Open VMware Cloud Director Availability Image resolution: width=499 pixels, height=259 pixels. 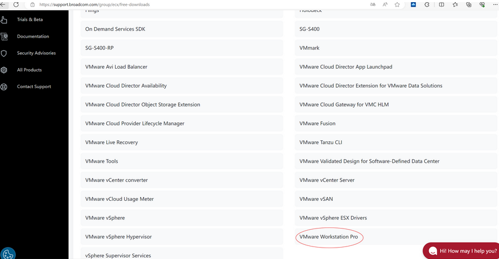click(x=182, y=86)
